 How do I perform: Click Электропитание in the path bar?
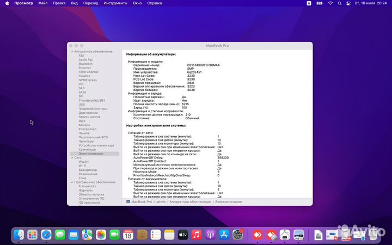click(x=228, y=202)
